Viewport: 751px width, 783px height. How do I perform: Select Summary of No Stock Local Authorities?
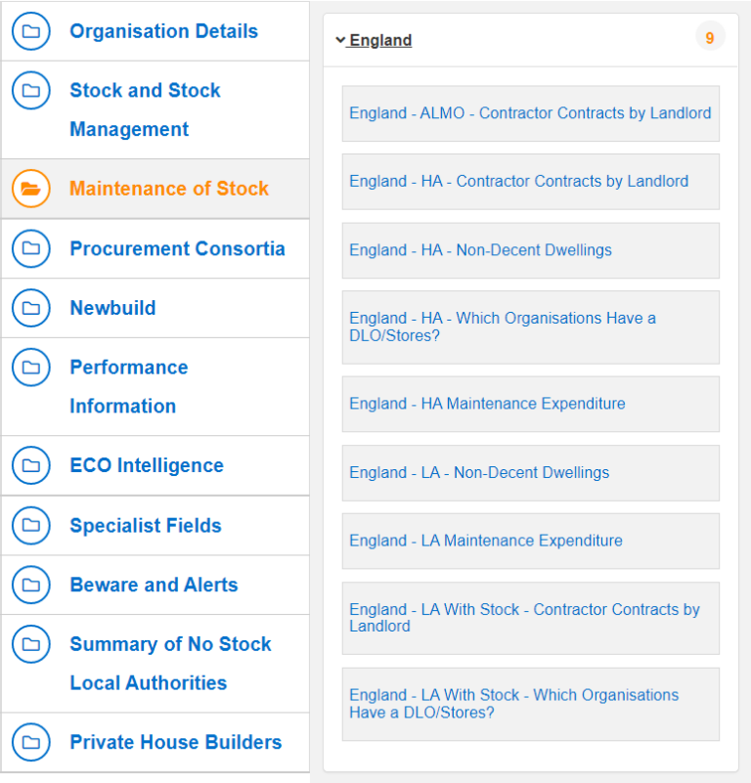click(x=170, y=664)
